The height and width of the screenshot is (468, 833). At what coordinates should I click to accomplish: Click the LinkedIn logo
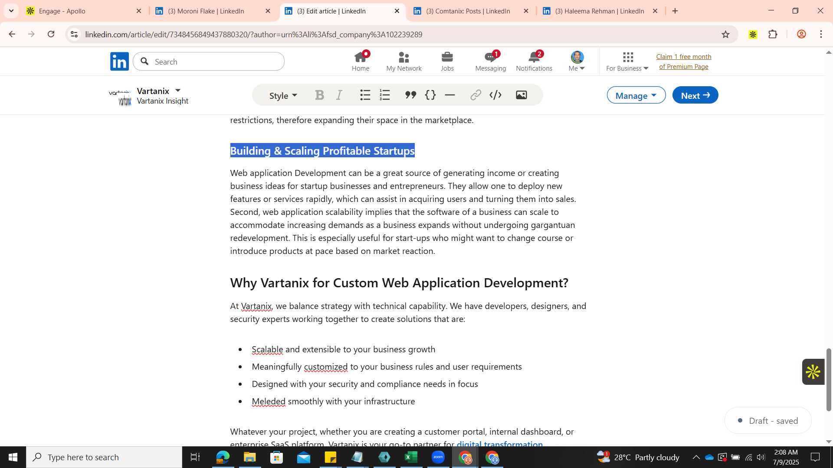pyautogui.click(x=119, y=62)
